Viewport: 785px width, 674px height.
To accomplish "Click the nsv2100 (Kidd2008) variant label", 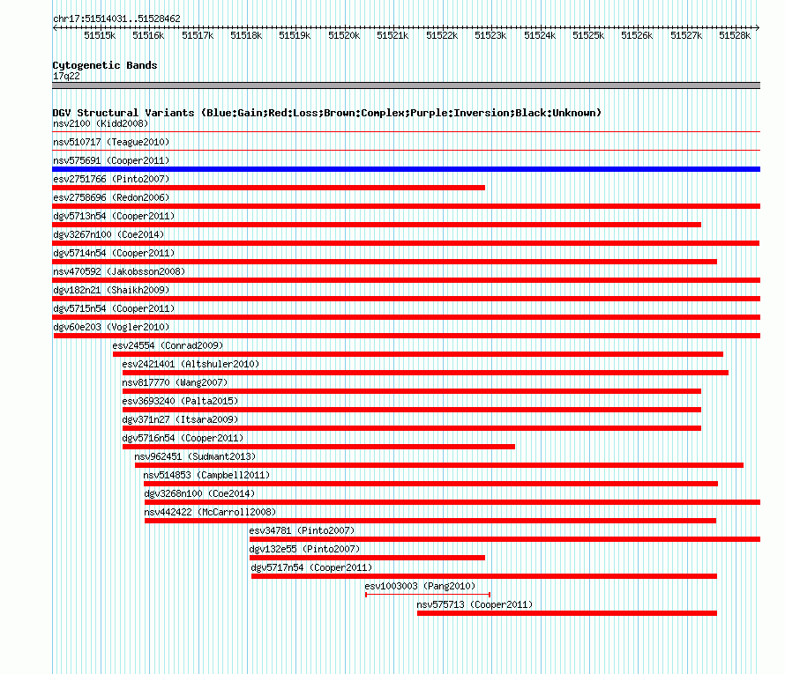I will pos(101,123).
